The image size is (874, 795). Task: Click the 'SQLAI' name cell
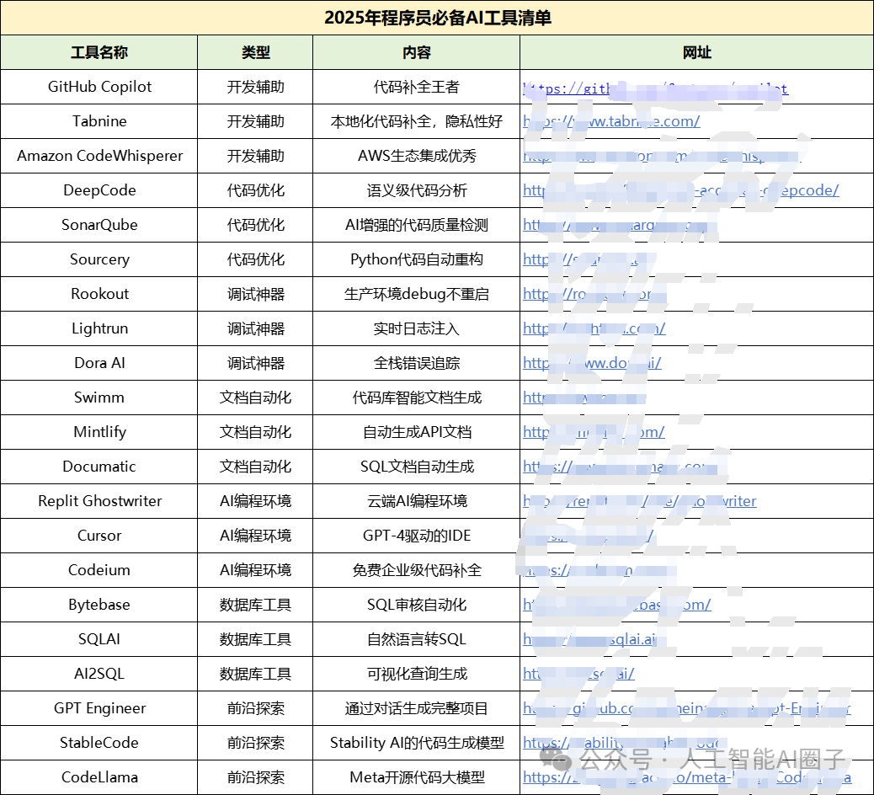tap(99, 639)
